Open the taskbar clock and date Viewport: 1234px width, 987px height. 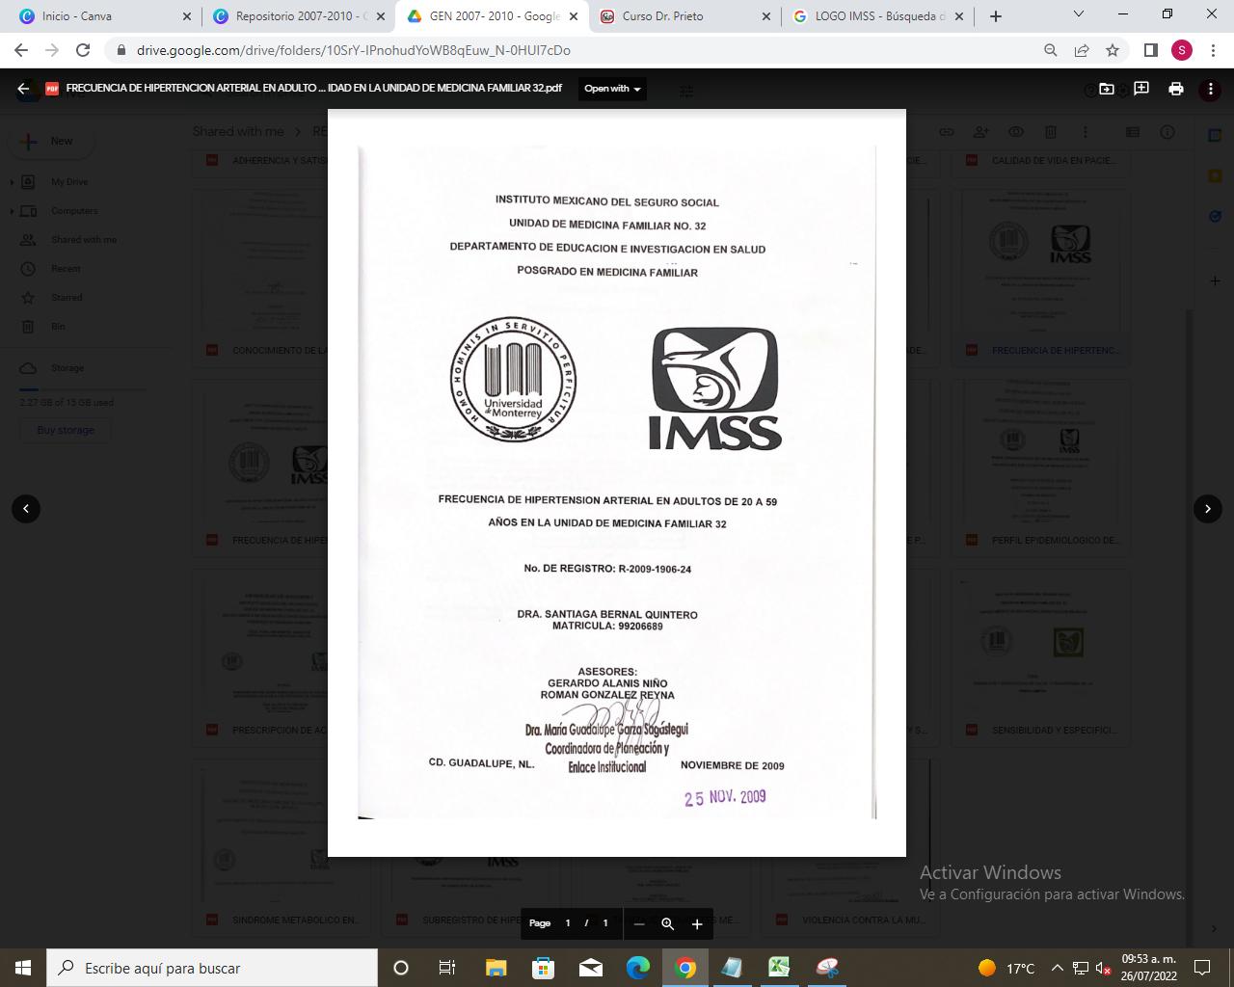click(1149, 968)
